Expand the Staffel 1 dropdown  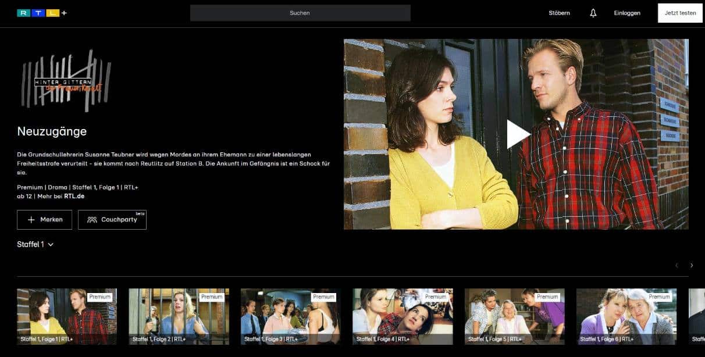coord(35,244)
